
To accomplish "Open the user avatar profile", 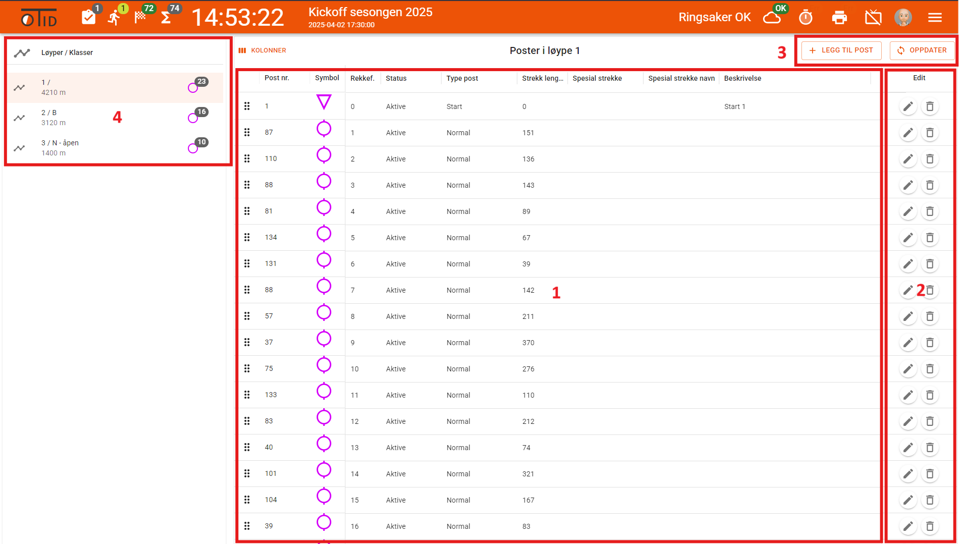I will 903,18.
